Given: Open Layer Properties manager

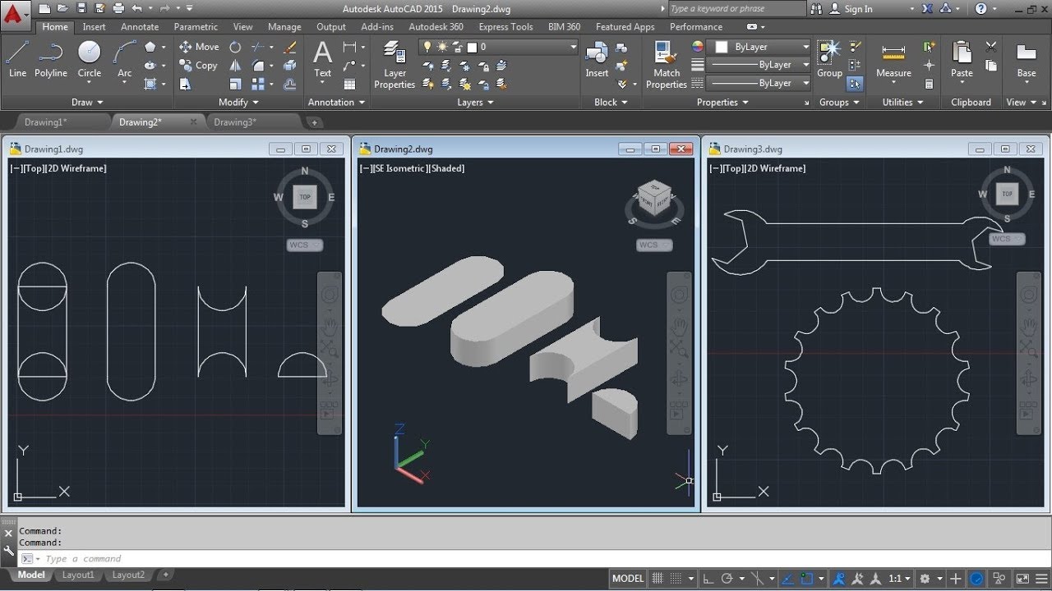Looking at the screenshot, I should point(394,66).
